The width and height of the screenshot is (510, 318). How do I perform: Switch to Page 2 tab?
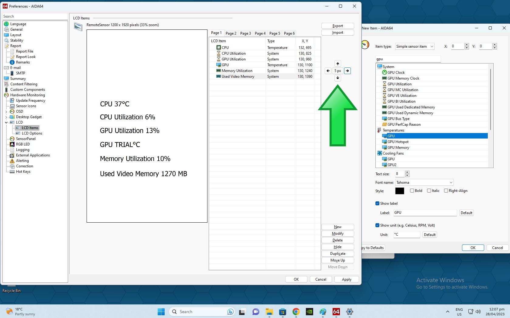coord(231,33)
